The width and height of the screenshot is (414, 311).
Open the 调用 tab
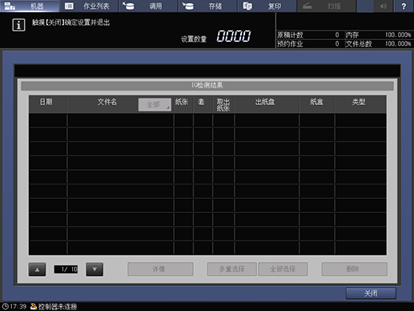[x=148, y=6]
